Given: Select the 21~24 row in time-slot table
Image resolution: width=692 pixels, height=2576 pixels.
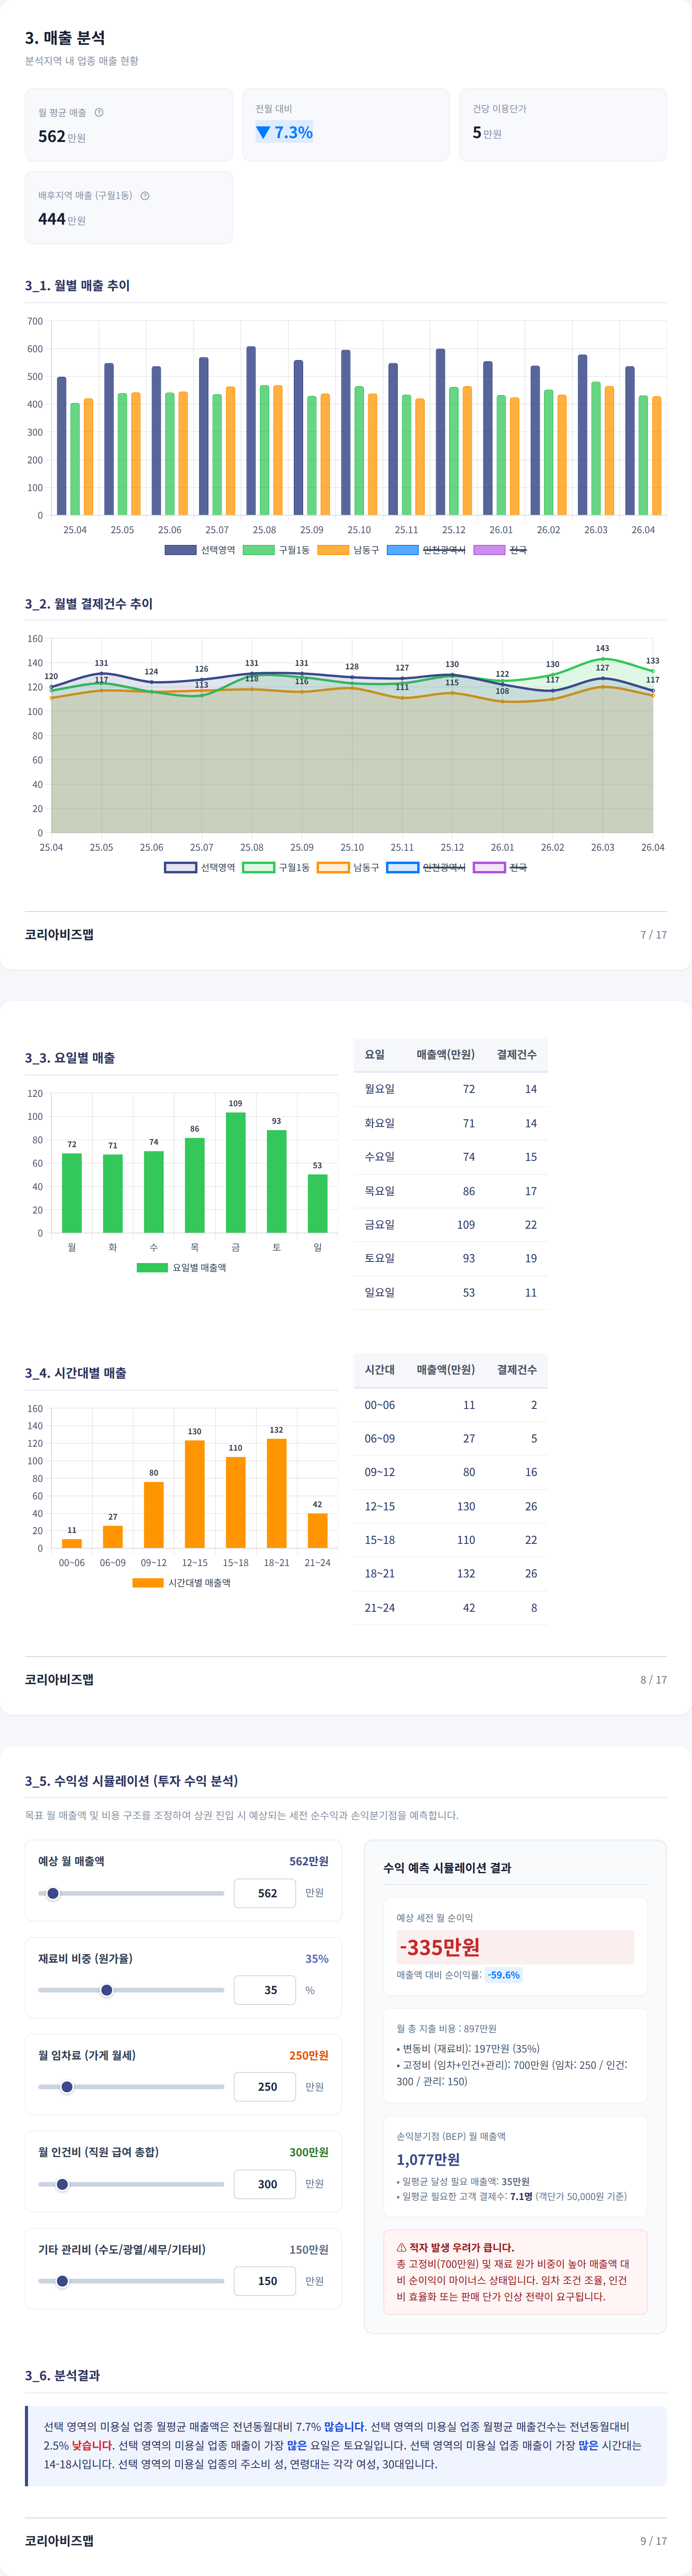Looking at the screenshot, I should tap(450, 1607).
